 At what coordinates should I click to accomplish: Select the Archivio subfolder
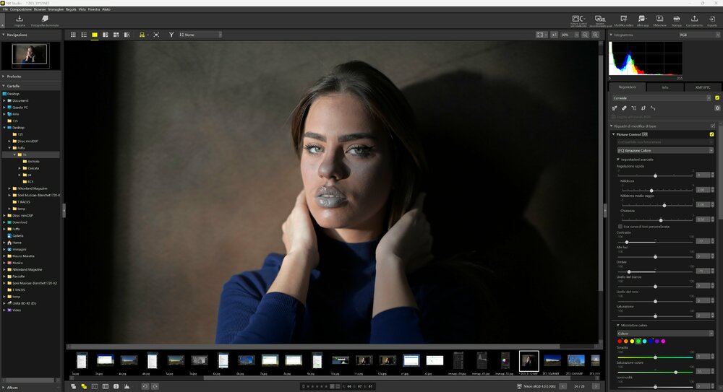point(33,161)
